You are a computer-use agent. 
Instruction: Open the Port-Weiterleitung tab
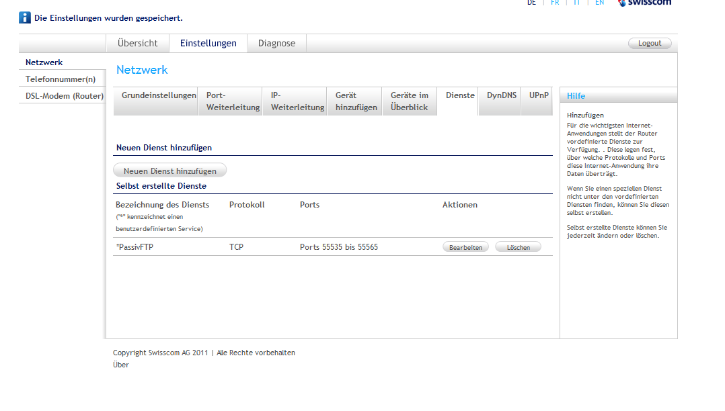pos(229,101)
